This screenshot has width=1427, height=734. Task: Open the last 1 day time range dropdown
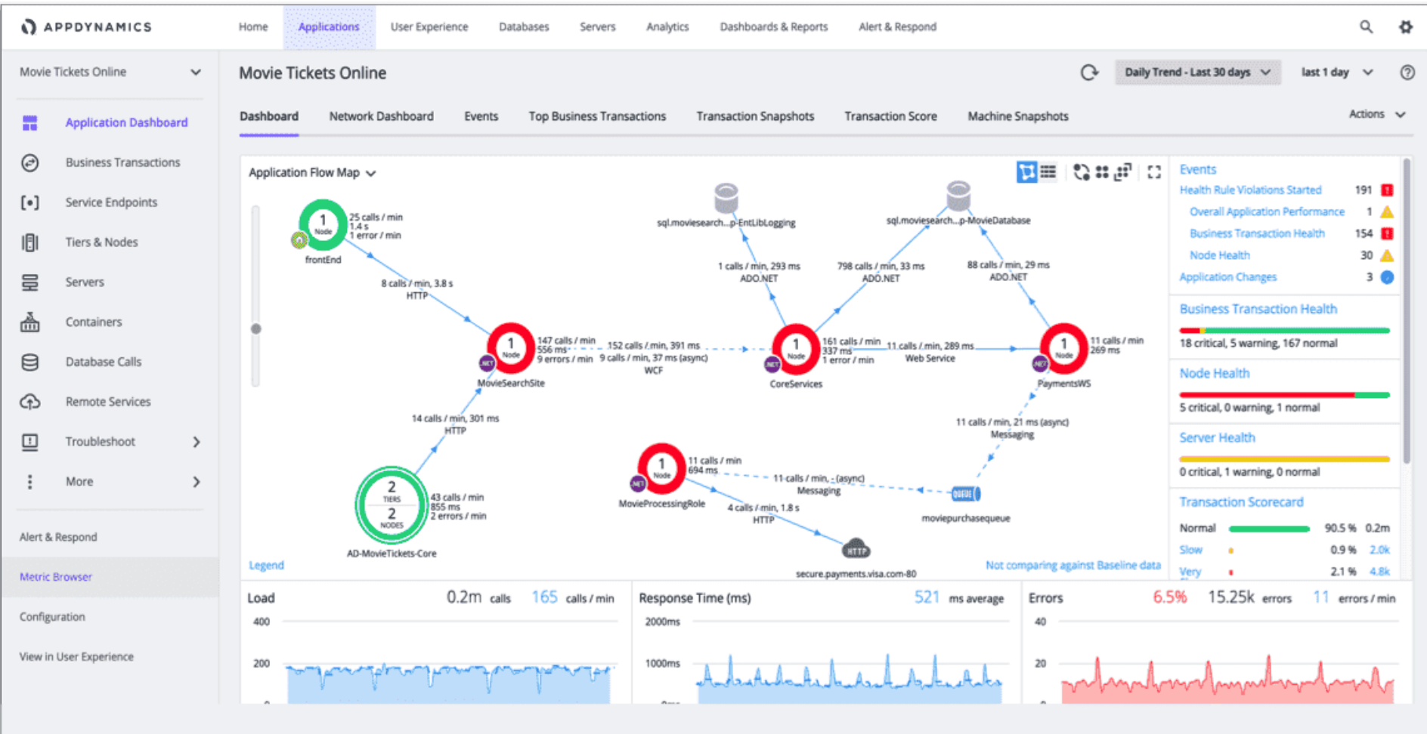(1336, 72)
